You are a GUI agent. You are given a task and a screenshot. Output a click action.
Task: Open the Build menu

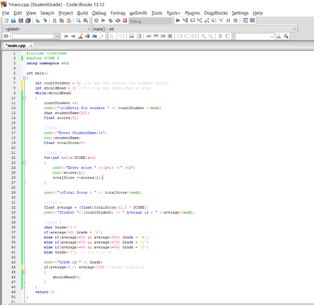(x=82, y=13)
